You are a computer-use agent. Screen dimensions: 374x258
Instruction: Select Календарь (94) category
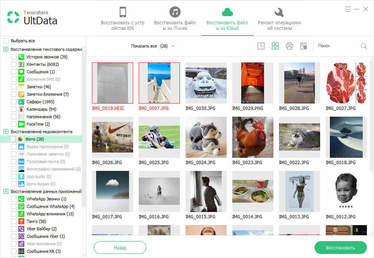point(41,109)
